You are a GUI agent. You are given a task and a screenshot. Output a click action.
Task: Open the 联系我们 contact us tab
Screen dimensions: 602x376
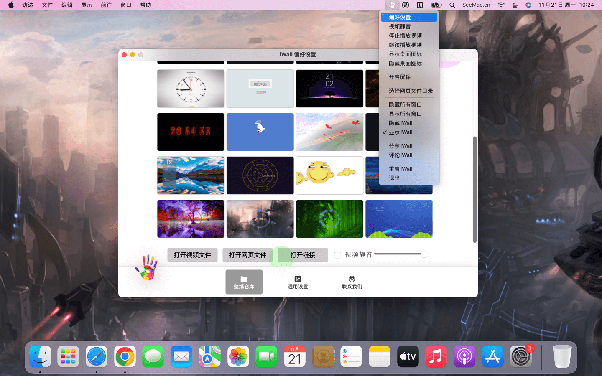[352, 282]
